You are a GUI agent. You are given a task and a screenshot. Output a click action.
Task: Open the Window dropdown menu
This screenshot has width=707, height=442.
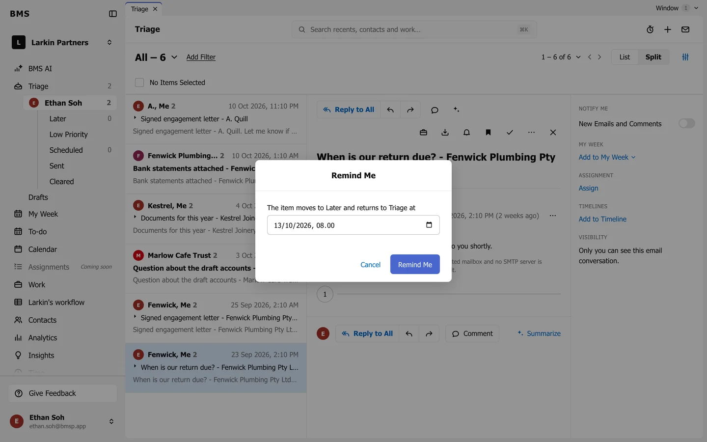(x=677, y=8)
